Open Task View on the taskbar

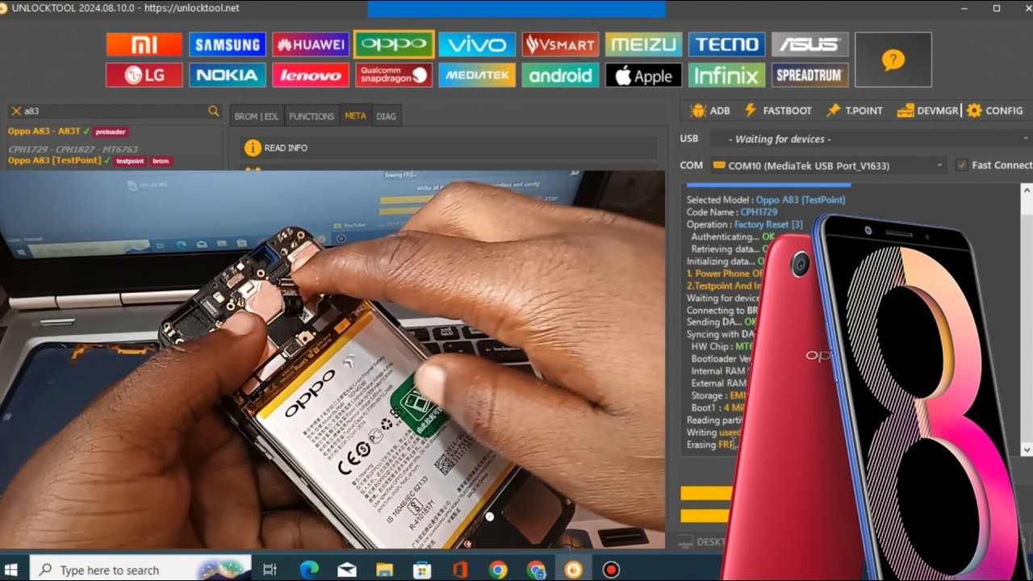[270, 570]
